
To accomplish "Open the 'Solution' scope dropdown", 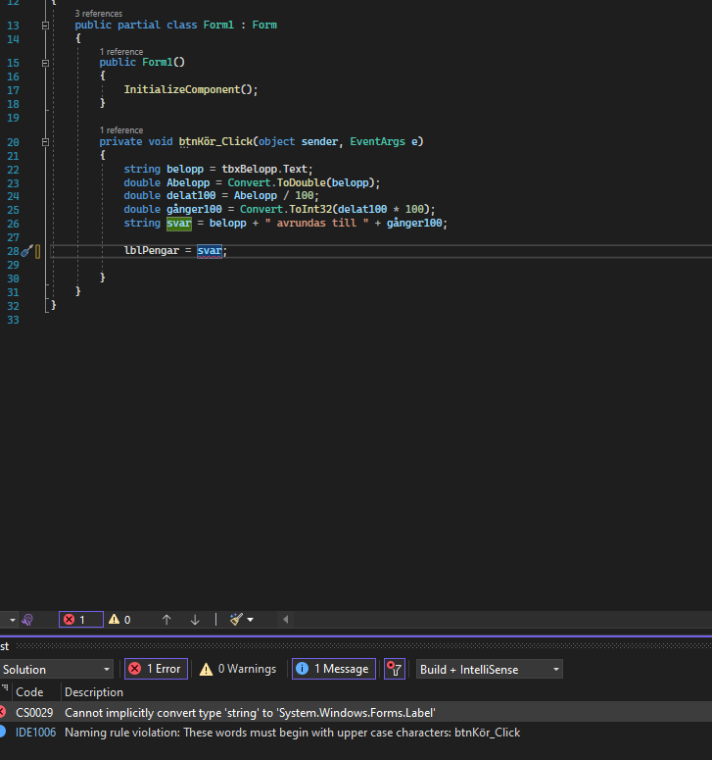I will point(57,669).
